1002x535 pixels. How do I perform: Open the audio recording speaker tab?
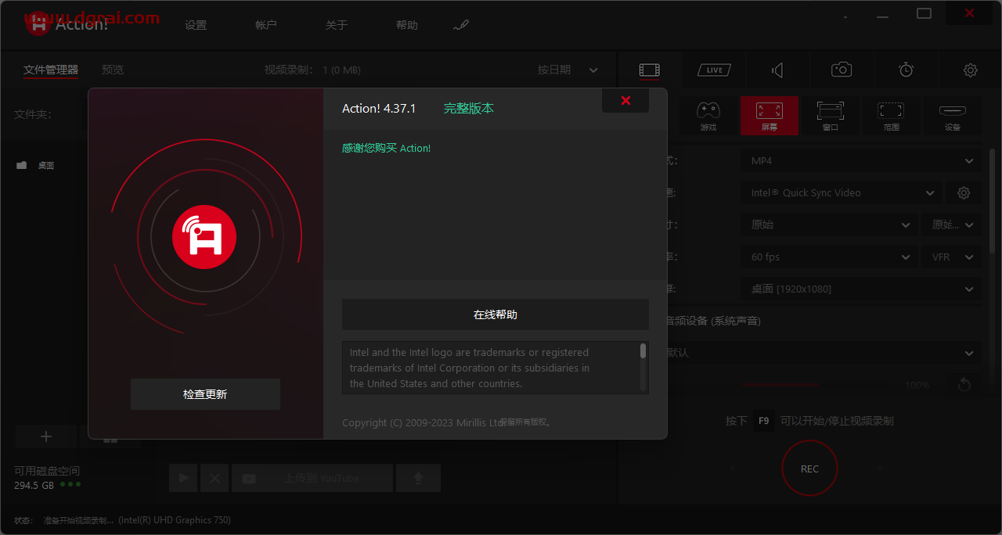(777, 70)
